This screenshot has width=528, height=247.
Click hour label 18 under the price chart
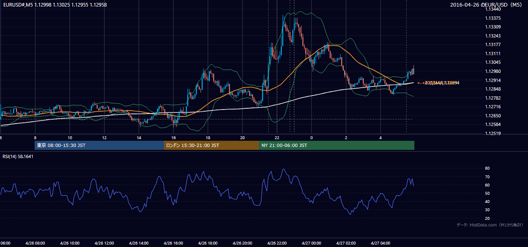point(208,137)
